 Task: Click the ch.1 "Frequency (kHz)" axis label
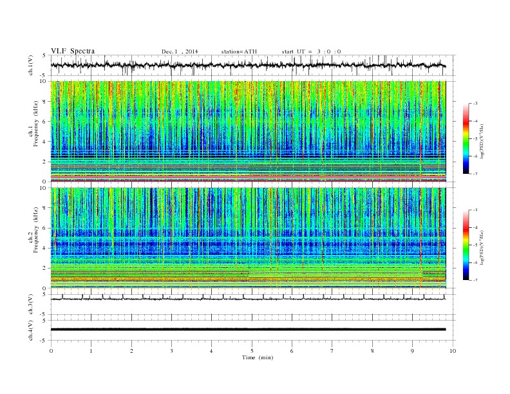click(35, 124)
